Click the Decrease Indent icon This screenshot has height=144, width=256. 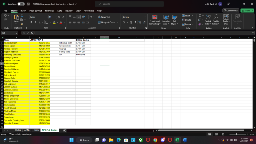83,22
